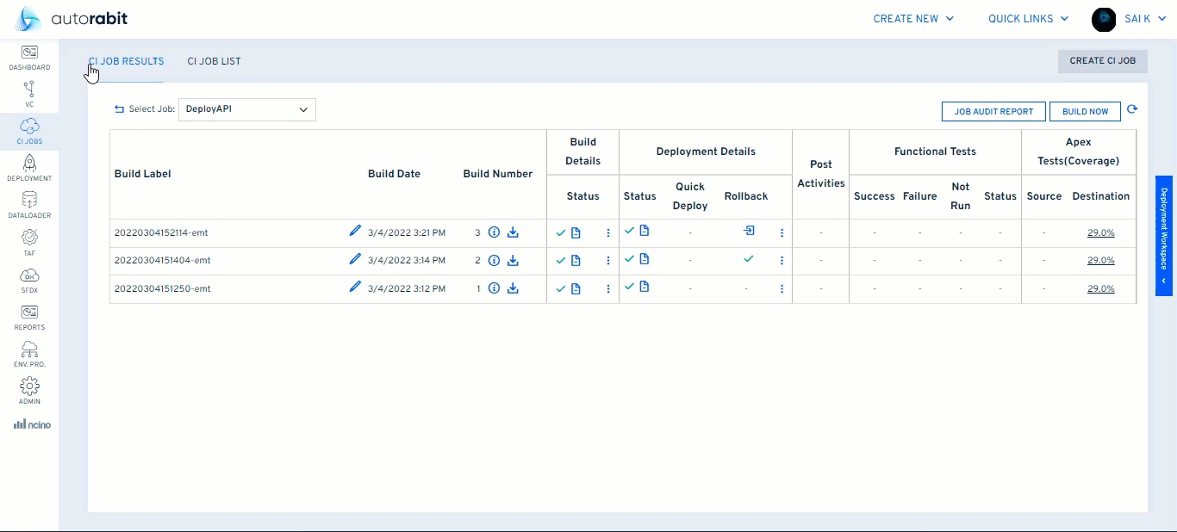Open the VC version control icon

click(29, 90)
